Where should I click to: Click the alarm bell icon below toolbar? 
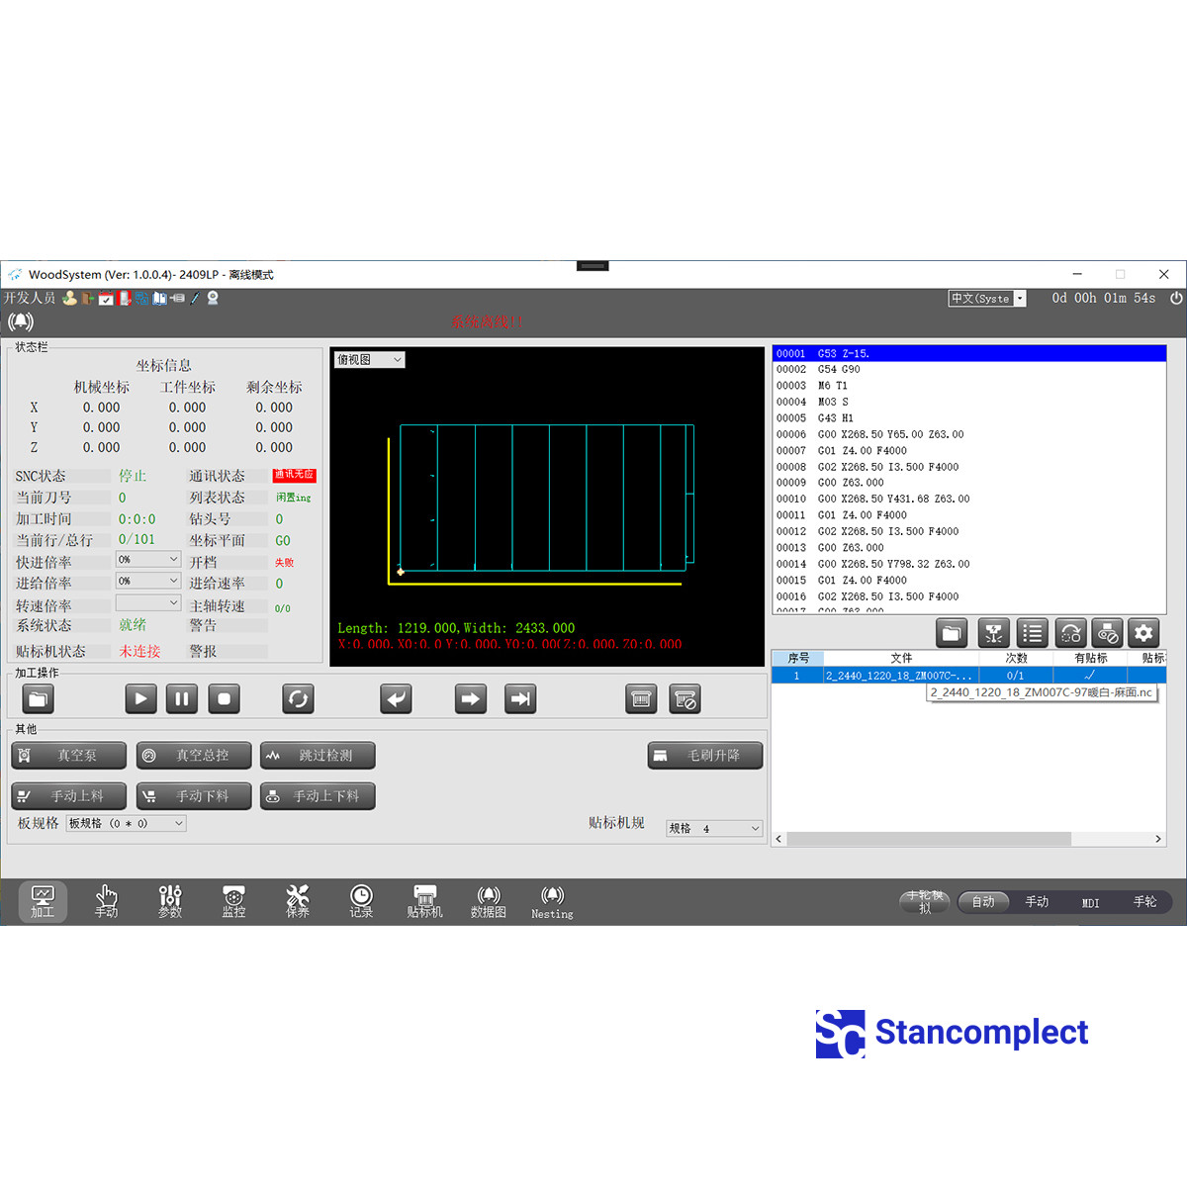click(x=21, y=321)
